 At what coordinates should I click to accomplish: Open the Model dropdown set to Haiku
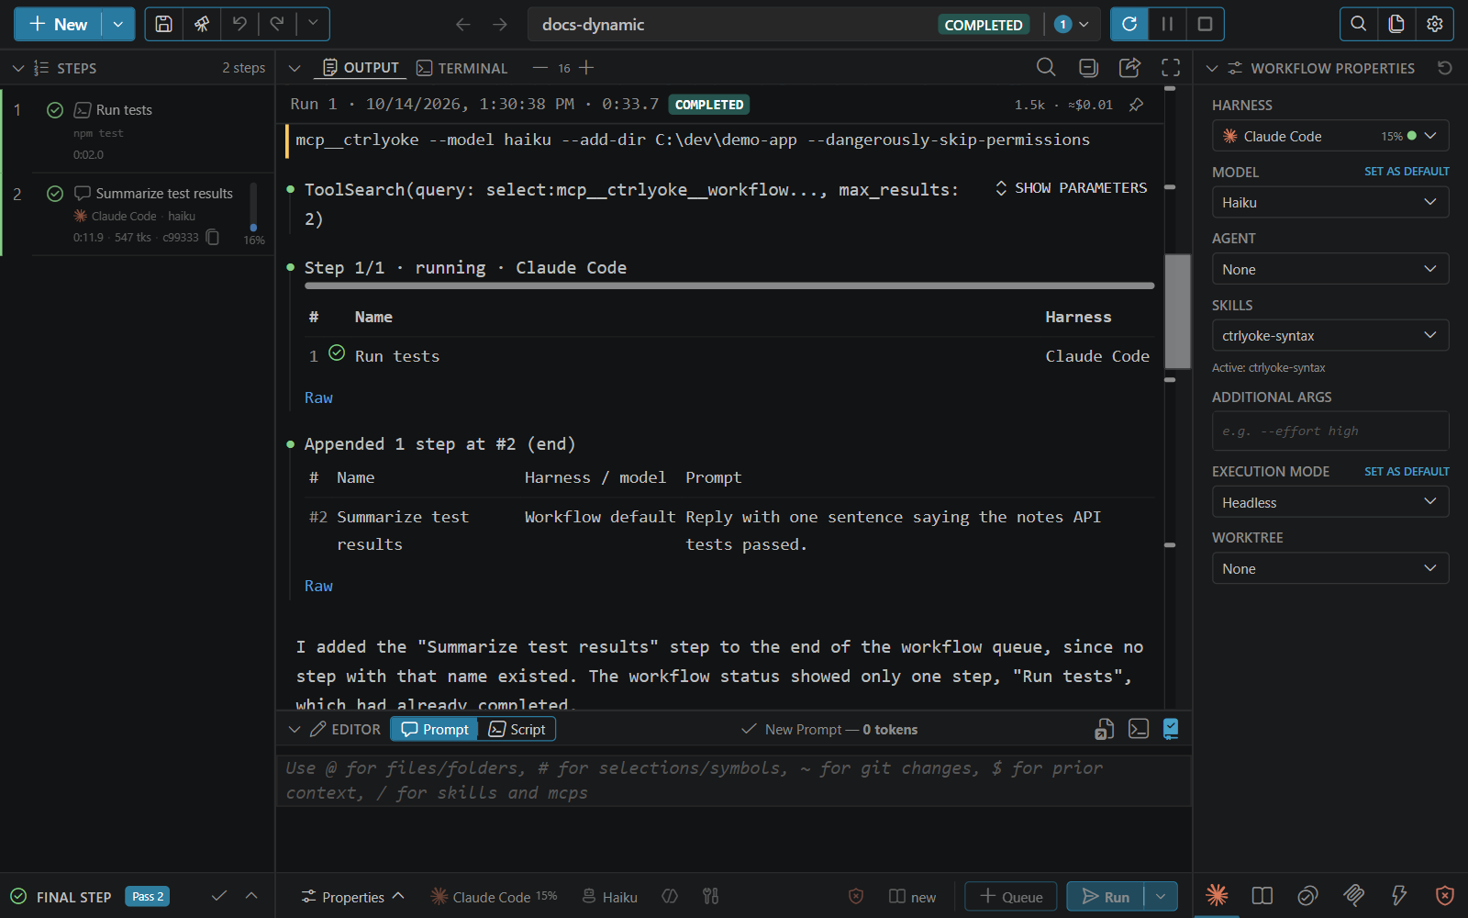(1330, 202)
